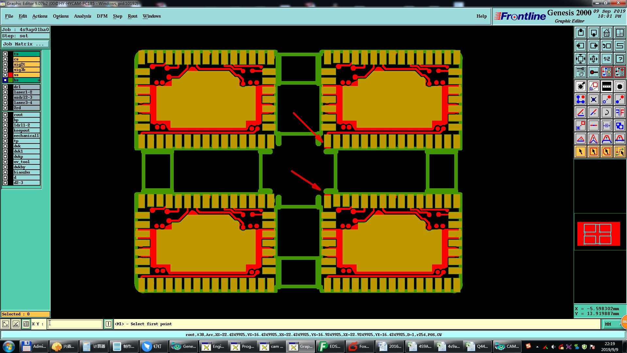Select the ruler measure tool
The image size is (627, 353).
click(606, 86)
